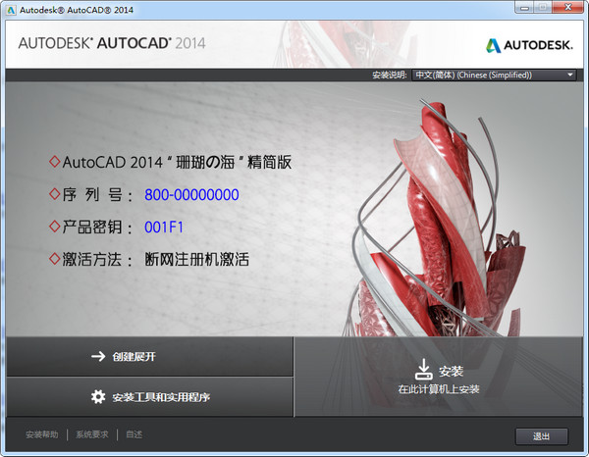Image resolution: width=589 pixels, height=457 pixels.
Task: Click the red diamond bullet before 产品密钥
Action: [54, 227]
